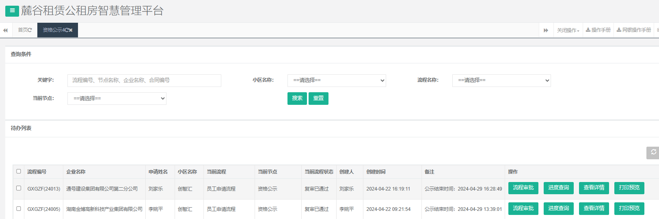659x219 pixels.
Task: Download the 网银操作手册 manual
Action: pos(633,30)
